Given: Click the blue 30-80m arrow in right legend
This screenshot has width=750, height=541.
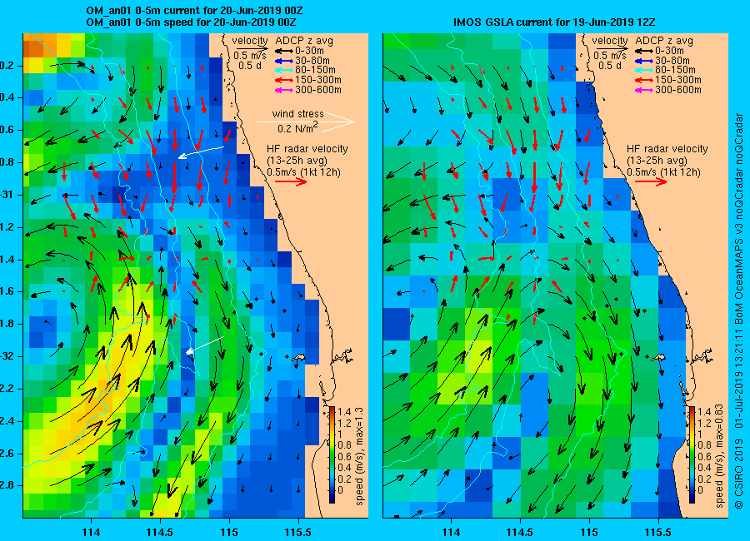Looking at the screenshot, I should 644,61.
